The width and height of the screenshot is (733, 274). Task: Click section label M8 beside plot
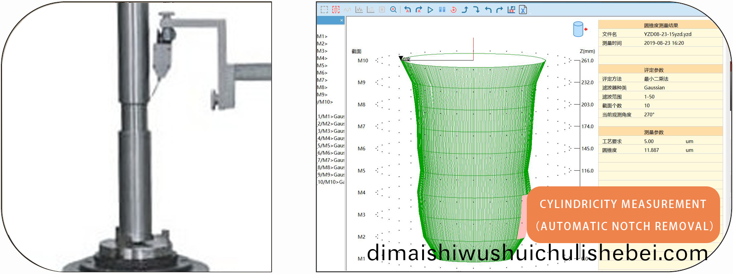362,105
